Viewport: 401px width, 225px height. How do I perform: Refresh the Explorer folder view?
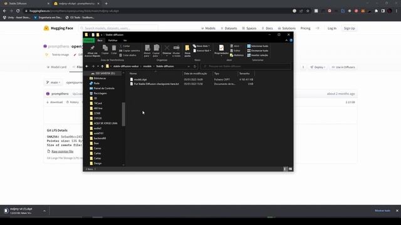(195, 66)
